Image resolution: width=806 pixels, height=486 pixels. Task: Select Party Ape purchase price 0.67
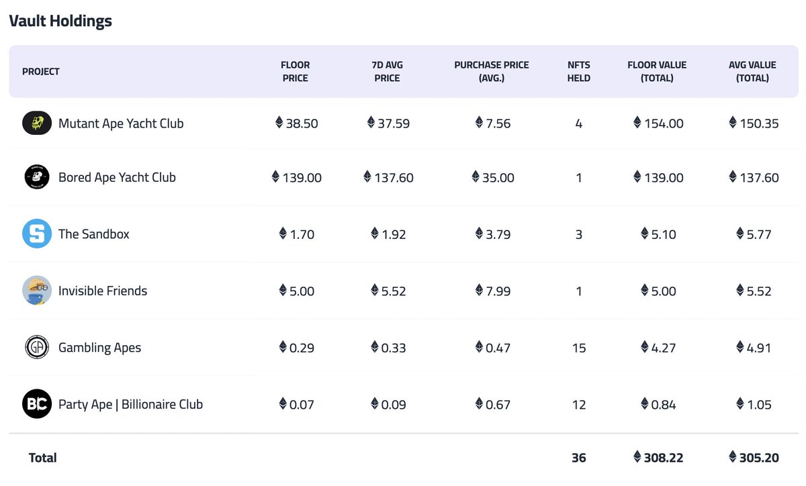(x=493, y=405)
